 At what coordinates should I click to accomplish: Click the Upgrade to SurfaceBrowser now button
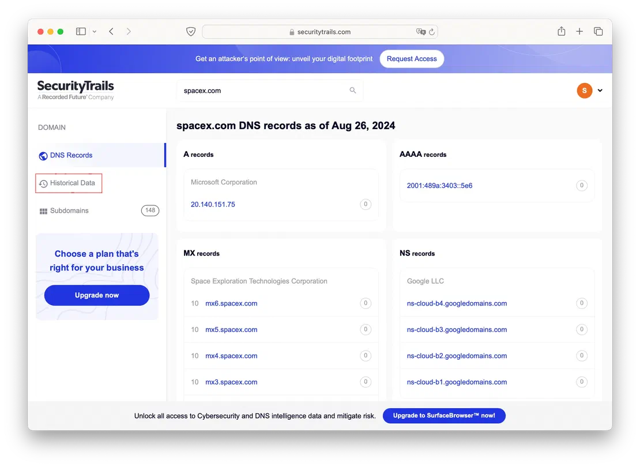click(443, 416)
